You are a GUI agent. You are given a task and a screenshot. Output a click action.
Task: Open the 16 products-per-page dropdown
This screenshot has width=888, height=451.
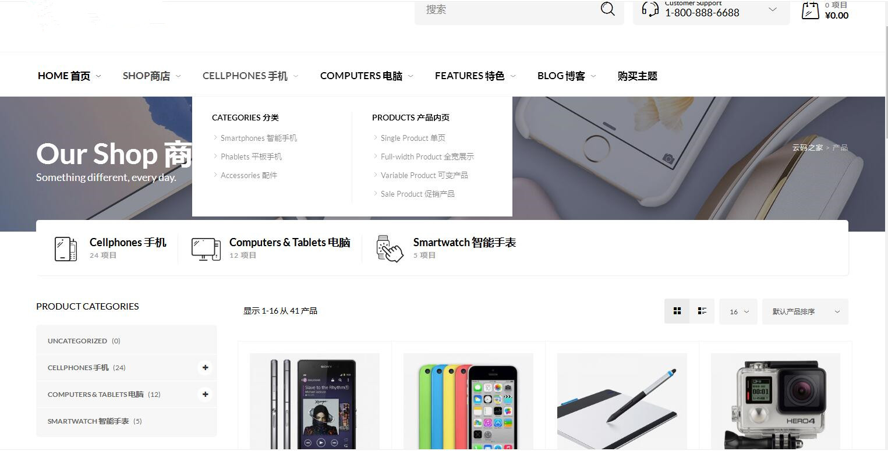(738, 311)
